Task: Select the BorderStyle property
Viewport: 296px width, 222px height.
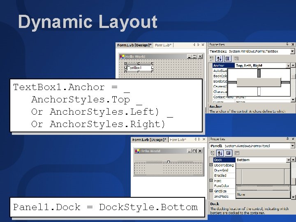Action: coord(220,81)
